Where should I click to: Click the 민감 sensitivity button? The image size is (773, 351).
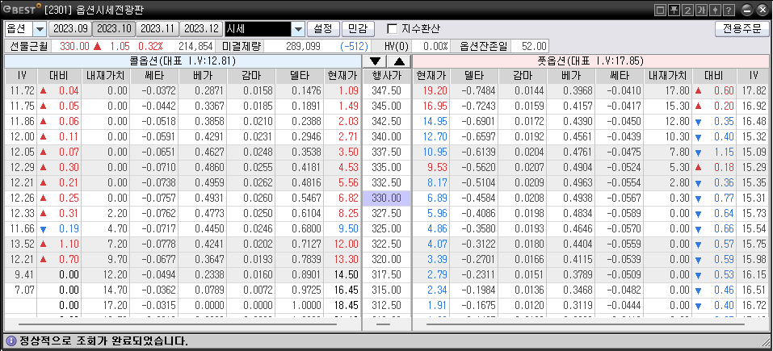point(358,29)
